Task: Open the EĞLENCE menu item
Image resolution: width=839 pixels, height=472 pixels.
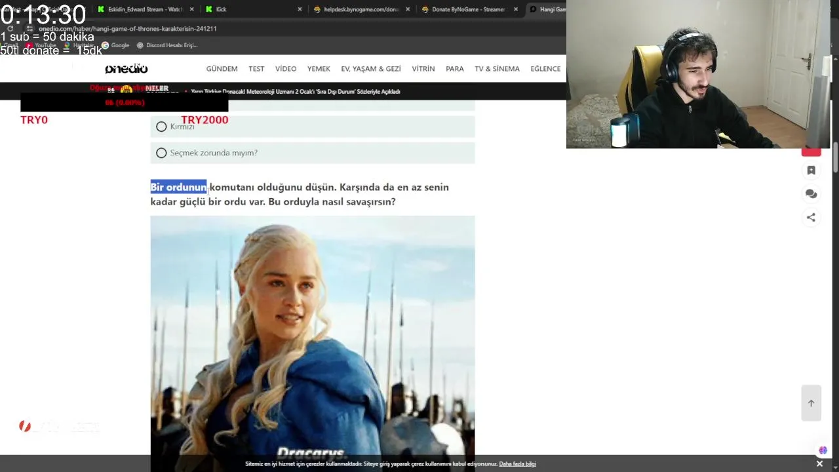Action: coord(545,69)
